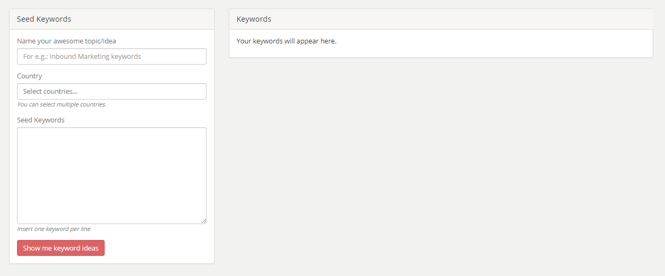The image size is (665, 276).
Task: Click the 'Your keywords will appear here' message
Action: 286,41
